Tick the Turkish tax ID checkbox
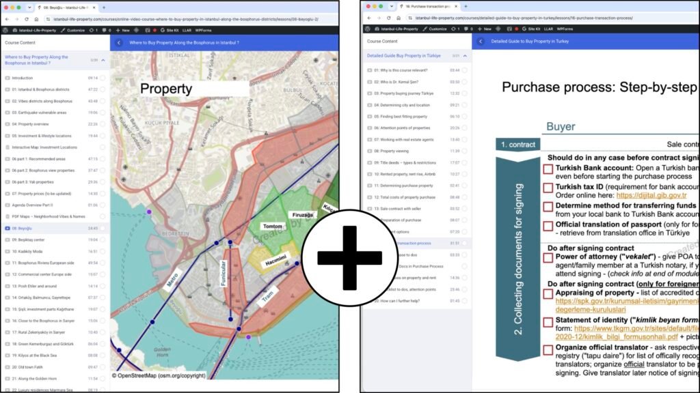Viewport: 700px width, 393px height. (x=548, y=188)
